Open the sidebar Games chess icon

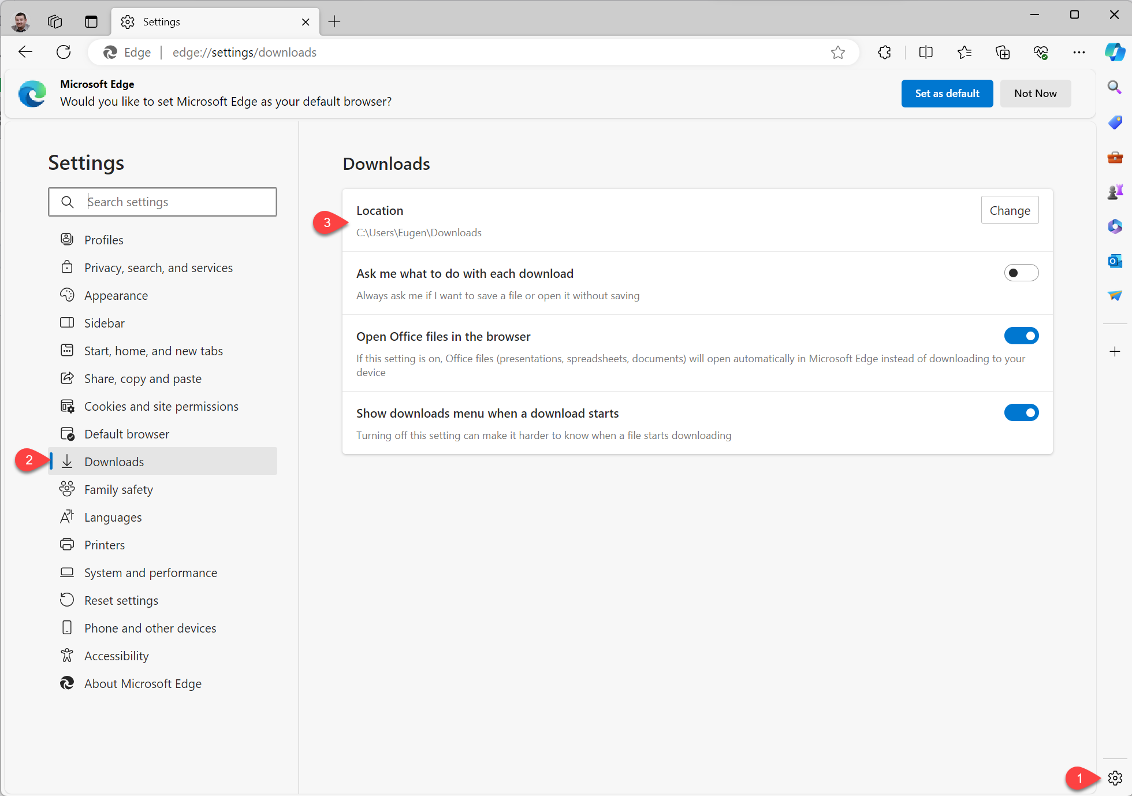click(x=1115, y=191)
